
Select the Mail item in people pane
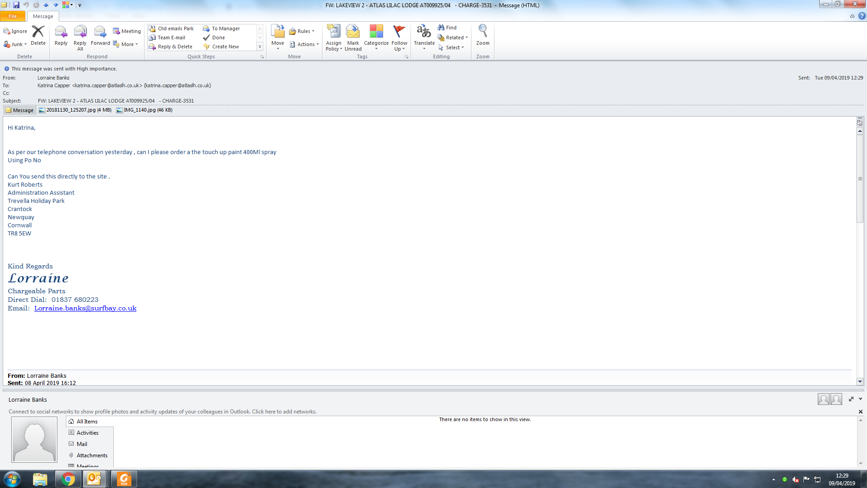82,444
